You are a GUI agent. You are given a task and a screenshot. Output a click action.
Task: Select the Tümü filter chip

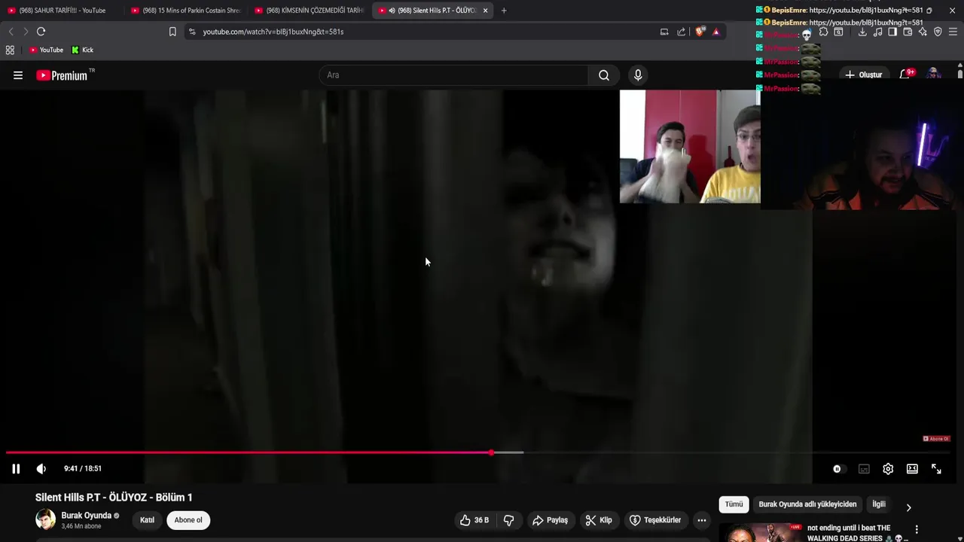(734, 504)
